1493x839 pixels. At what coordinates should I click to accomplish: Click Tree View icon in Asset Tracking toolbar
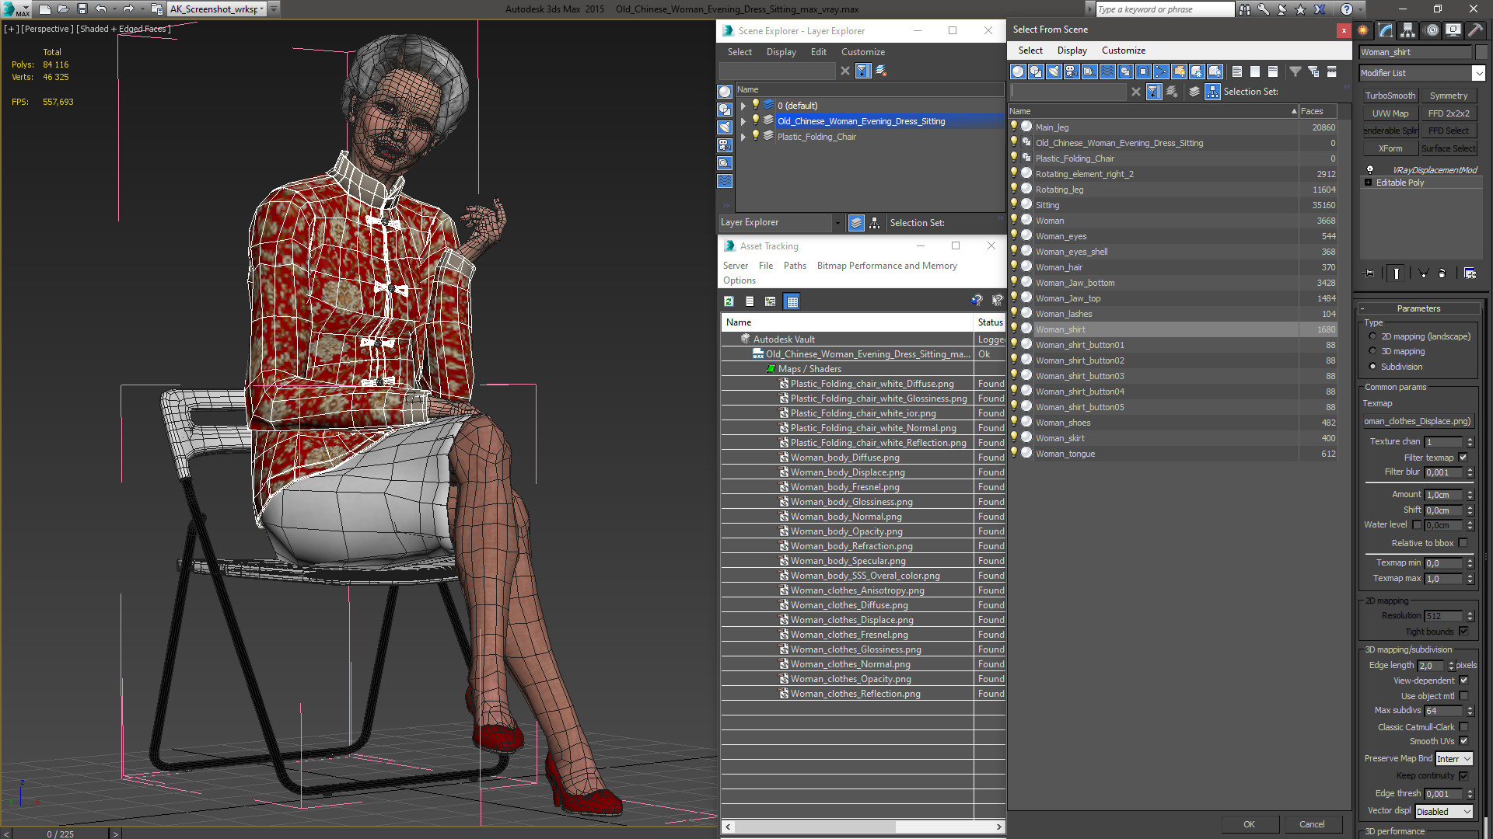tap(771, 301)
